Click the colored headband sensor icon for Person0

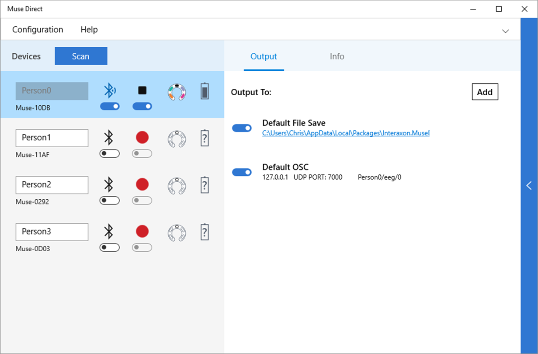point(177,92)
